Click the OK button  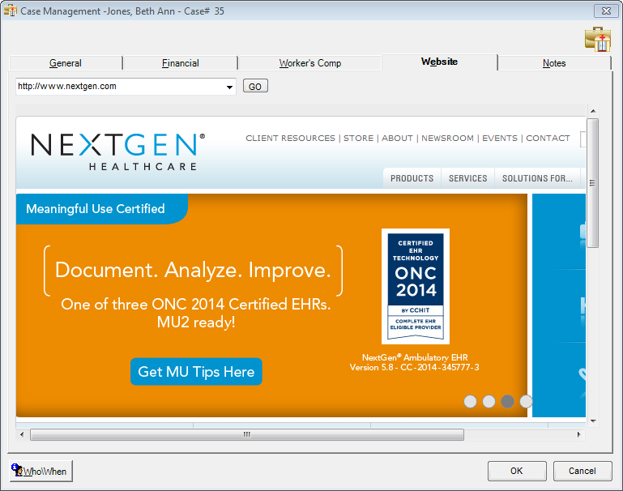[517, 471]
